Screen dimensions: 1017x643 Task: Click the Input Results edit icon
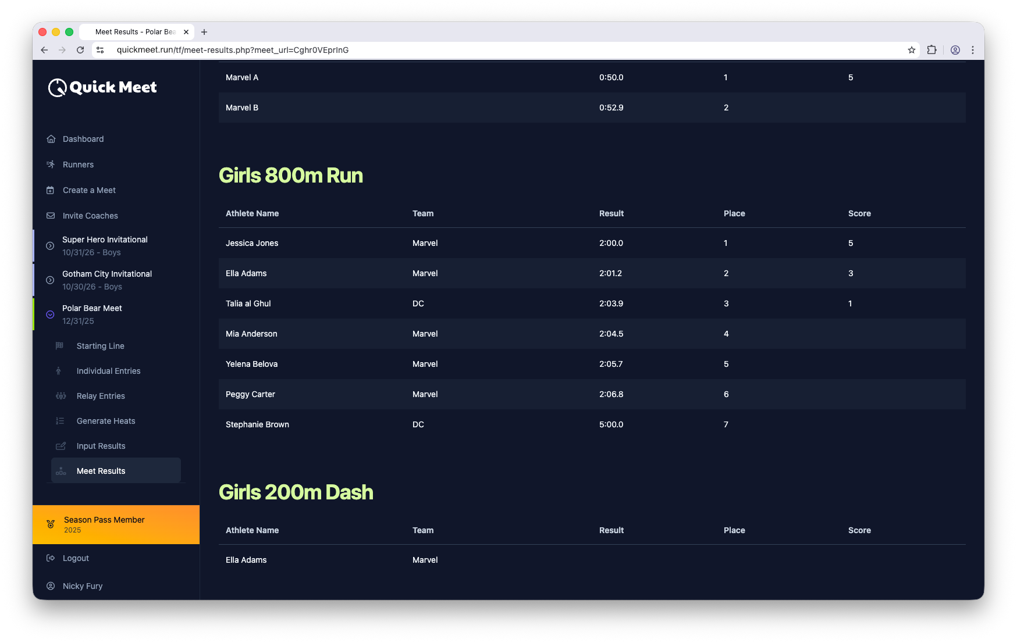tap(61, 446)
